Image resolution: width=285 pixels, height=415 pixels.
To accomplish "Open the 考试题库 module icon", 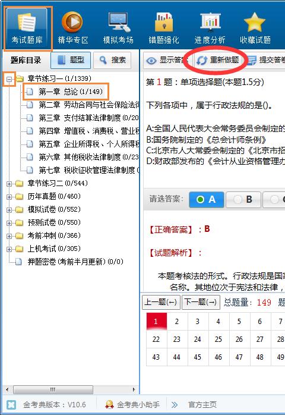I will click(x=27, y=29).
